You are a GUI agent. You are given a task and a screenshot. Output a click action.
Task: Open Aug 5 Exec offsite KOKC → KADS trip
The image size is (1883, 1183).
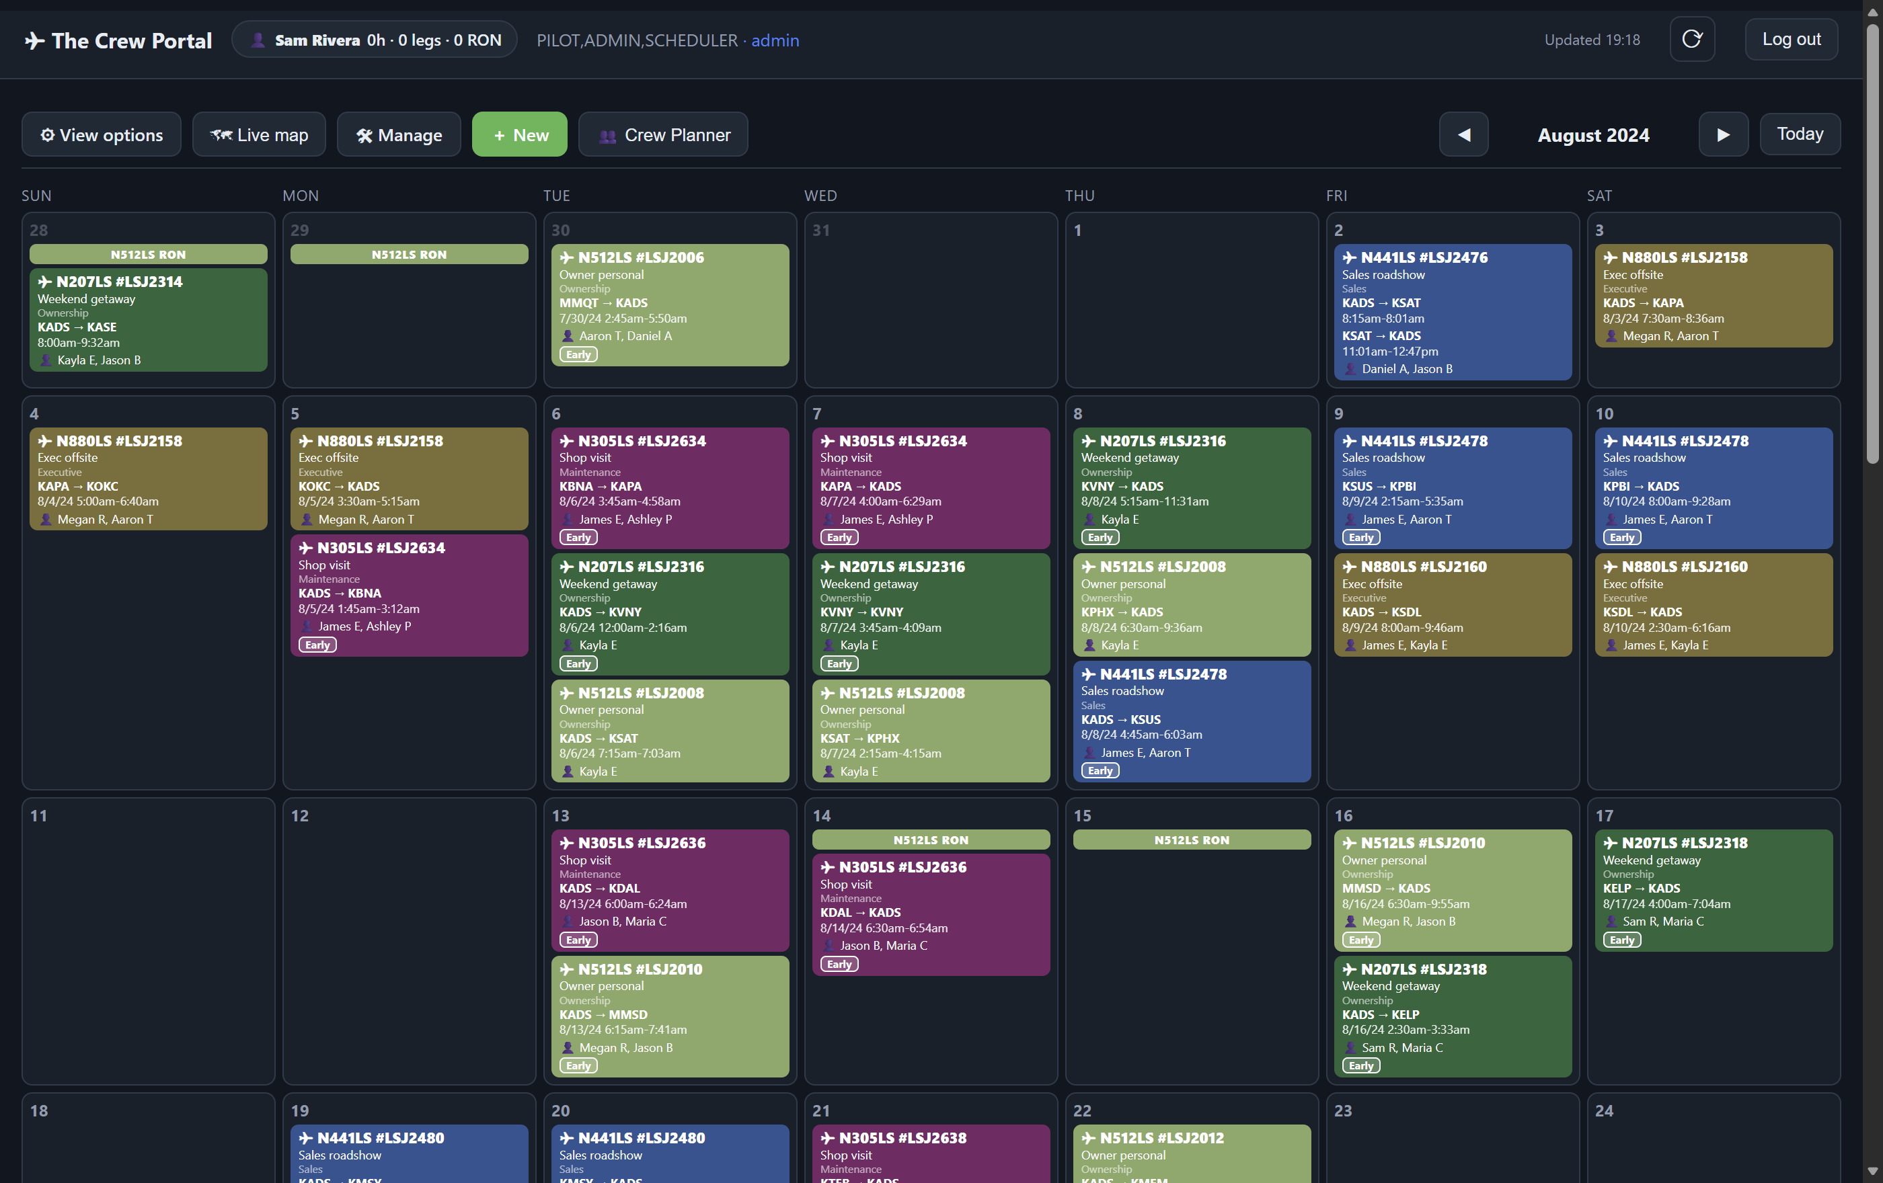(409, 478)
